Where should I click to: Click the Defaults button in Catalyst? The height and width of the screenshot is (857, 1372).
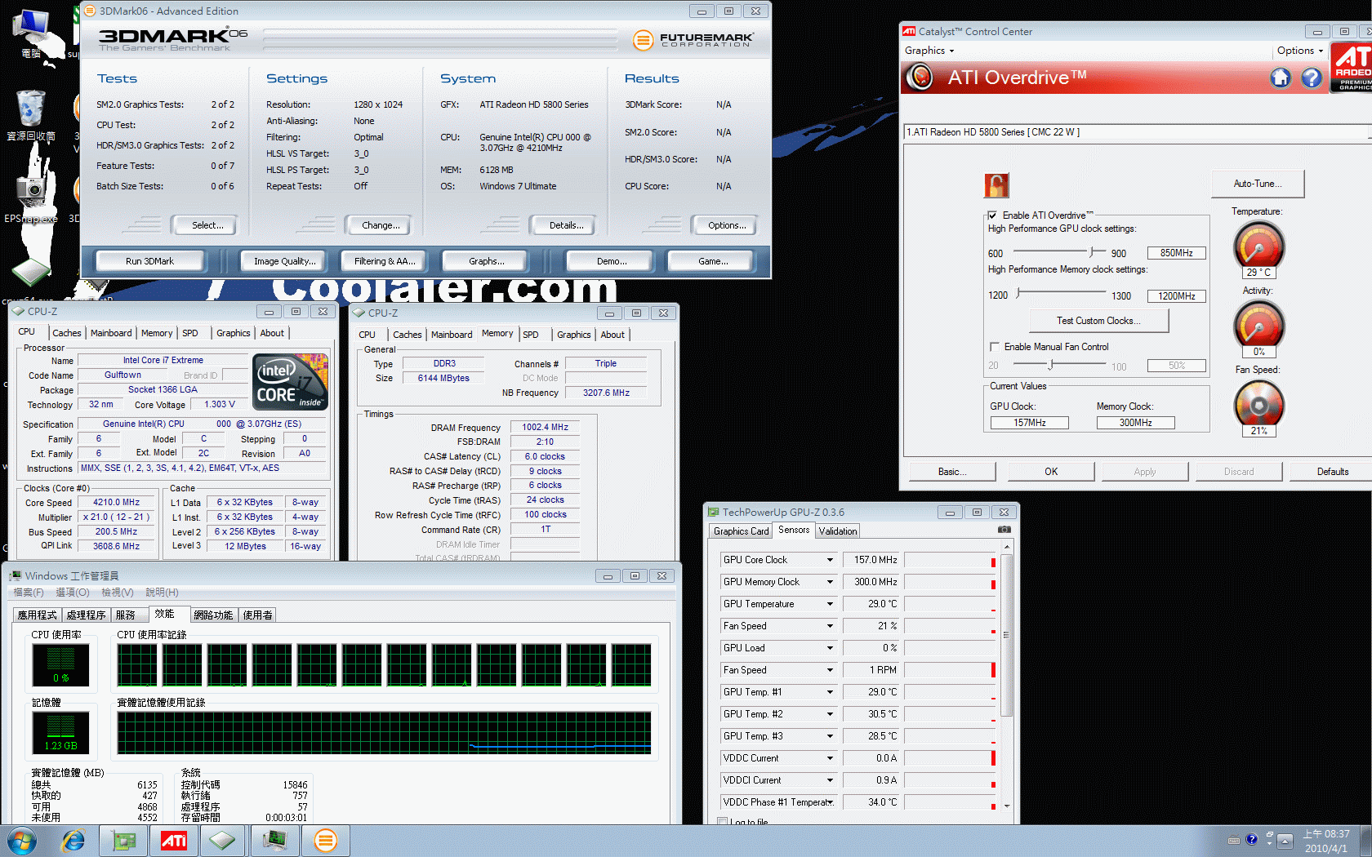[1332, 472]
